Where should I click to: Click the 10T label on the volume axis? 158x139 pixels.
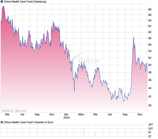click(x=150, y=129)
